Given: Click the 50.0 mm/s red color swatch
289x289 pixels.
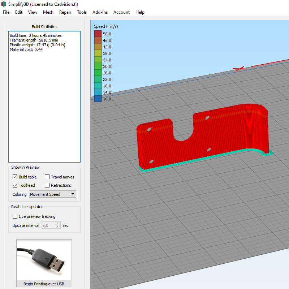Looking at the screenshot, I should pos(98,34).
